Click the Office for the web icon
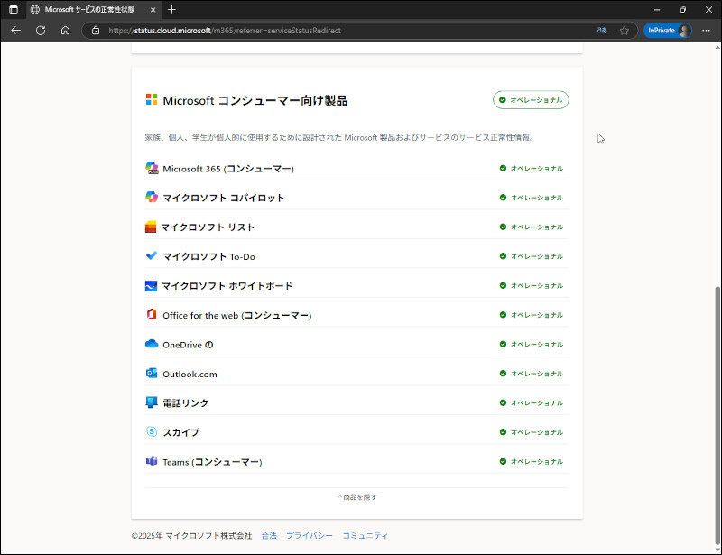The width and height of the screenshot is (722, 555). point(152,315)
